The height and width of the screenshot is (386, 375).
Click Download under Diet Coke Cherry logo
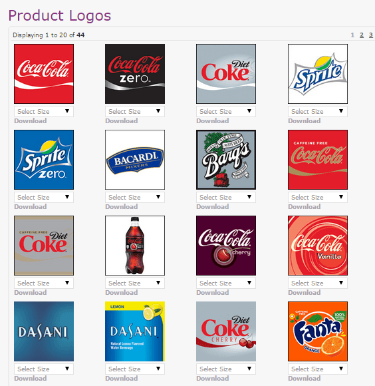click(213, 379)
